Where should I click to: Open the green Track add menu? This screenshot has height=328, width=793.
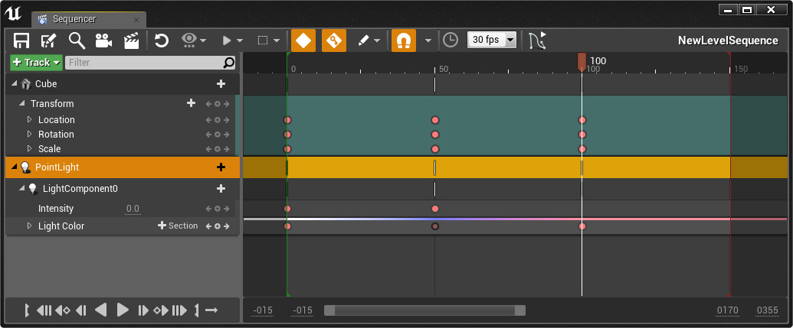tap(36, 63)
